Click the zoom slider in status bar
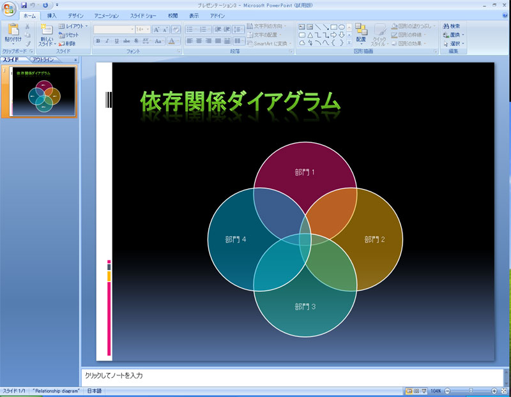 (471, 391)
